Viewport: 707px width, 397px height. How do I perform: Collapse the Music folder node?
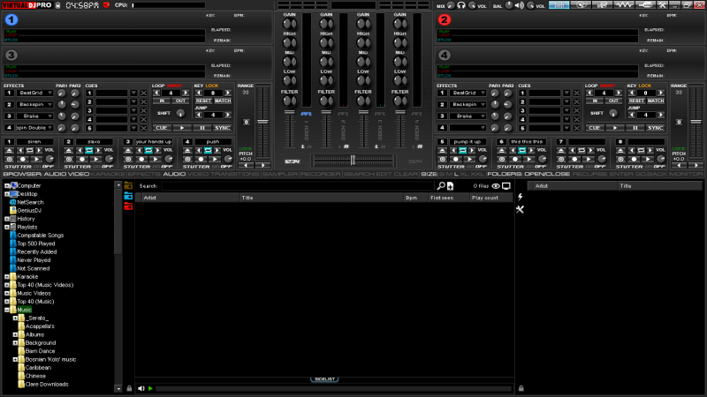[7, 310]
